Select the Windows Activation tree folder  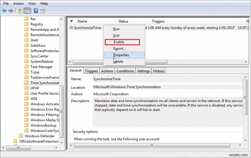point(45,104)
